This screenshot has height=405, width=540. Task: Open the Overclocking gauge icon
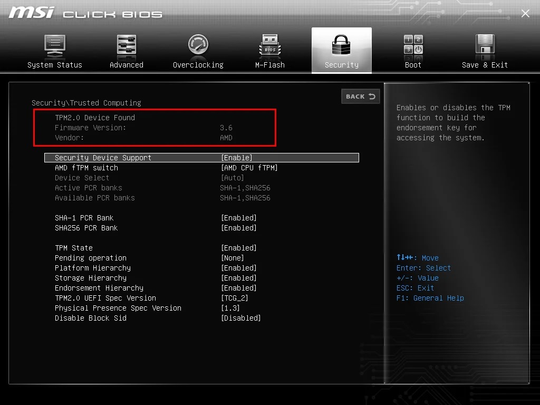198,44
